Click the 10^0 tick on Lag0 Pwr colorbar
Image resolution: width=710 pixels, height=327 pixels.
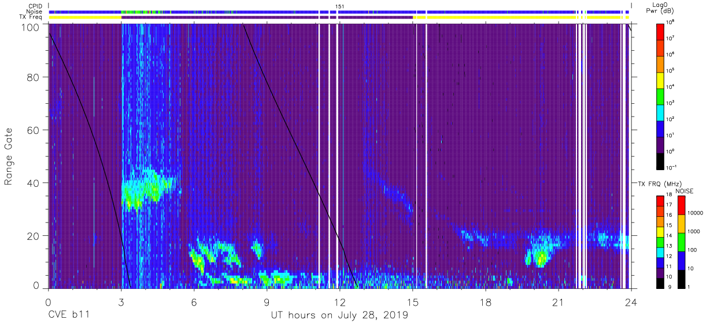pos(671,151)
